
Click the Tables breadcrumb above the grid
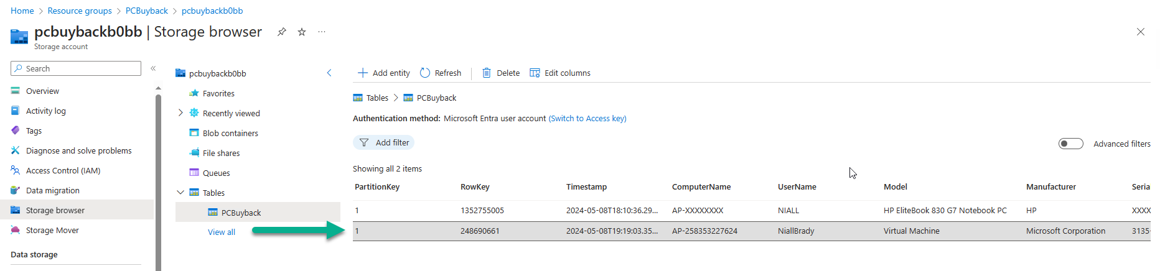[377, 98]
